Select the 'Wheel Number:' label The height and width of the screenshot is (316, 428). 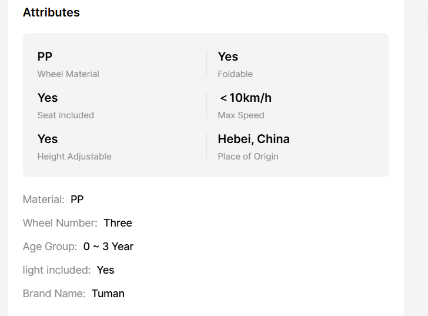[60, 223]
